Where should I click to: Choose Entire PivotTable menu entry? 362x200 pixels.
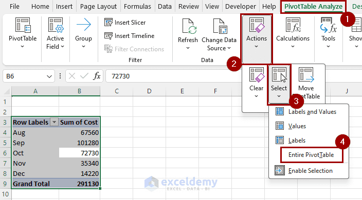click(x=312, y=155)
